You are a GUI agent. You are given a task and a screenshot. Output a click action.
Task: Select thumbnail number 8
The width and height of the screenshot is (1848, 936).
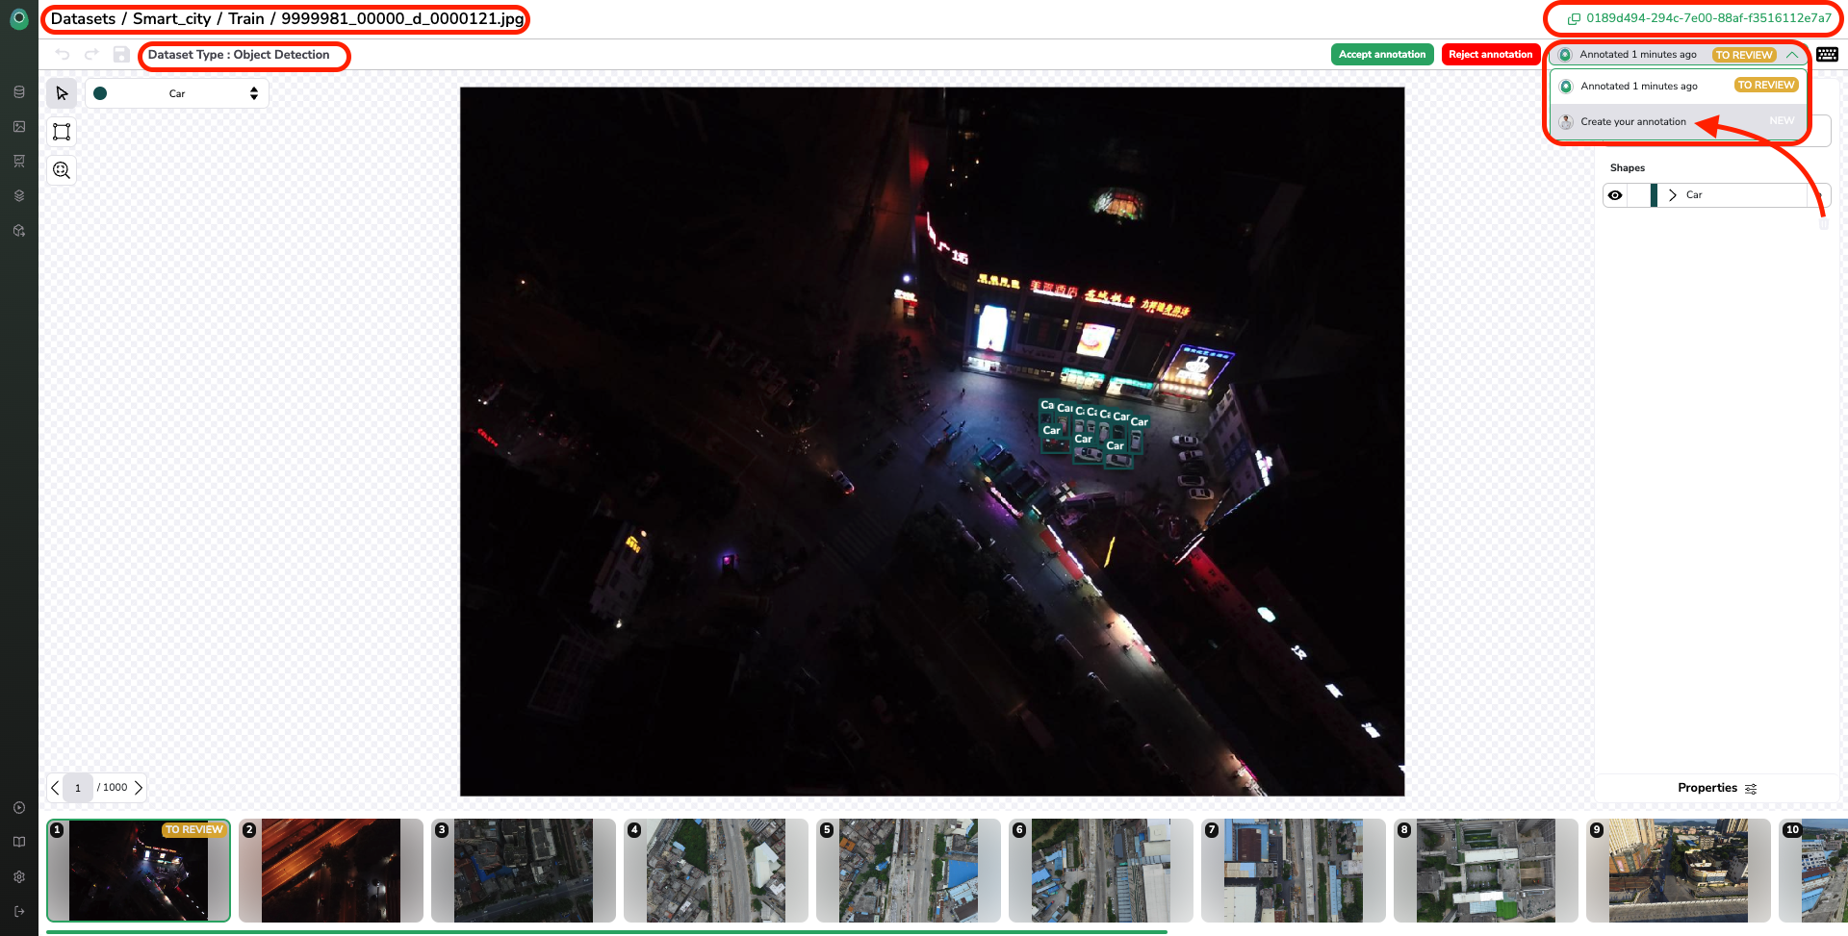[x=1486, y=871]
